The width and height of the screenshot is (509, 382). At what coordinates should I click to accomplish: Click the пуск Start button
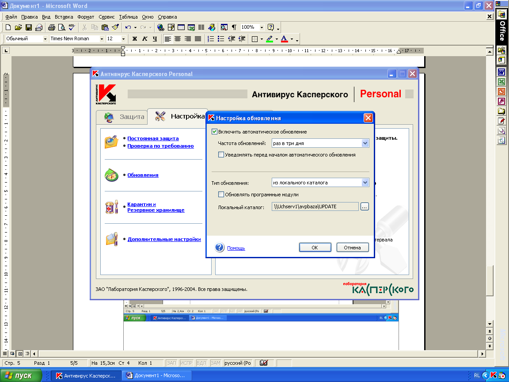tap(21, 375)
